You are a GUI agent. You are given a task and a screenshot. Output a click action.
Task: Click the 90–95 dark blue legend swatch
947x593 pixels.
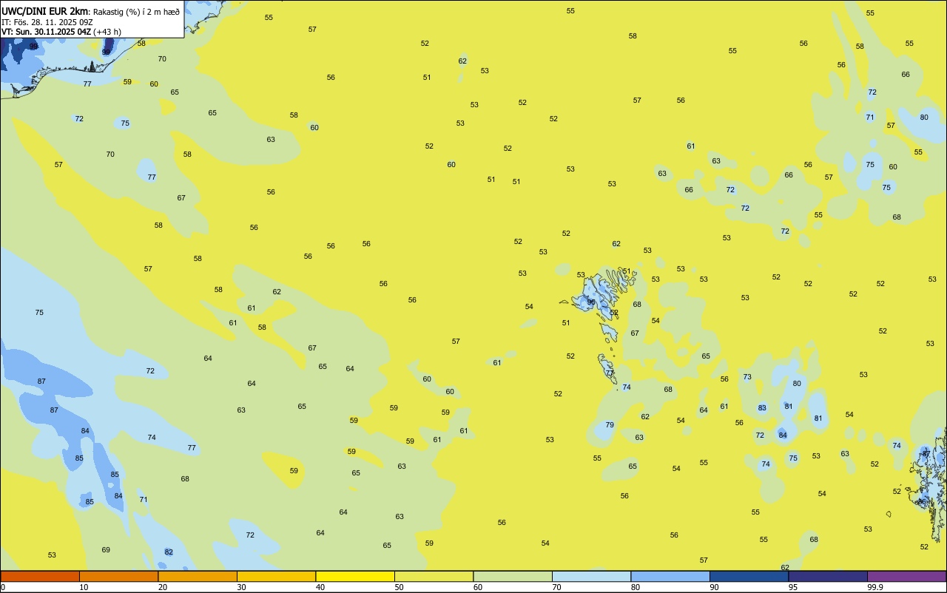point(749,576)
